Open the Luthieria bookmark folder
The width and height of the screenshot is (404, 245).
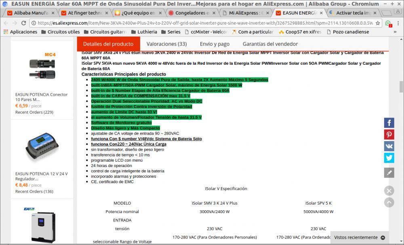(144, 32)
